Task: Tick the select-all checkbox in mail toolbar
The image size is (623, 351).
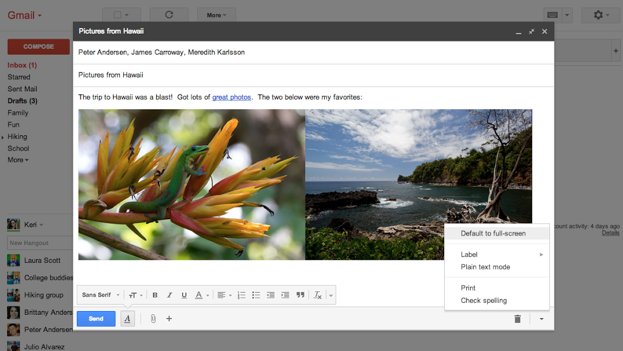Action: tap(117, 15)
